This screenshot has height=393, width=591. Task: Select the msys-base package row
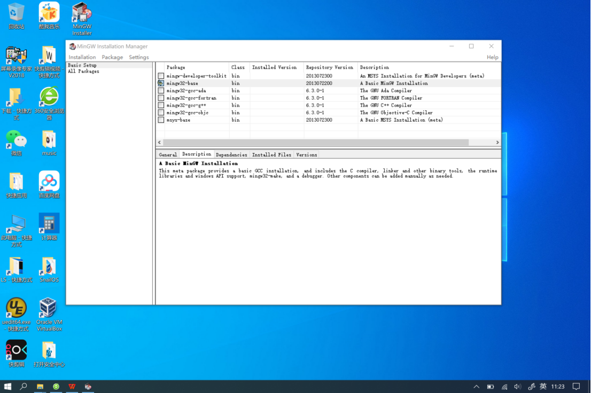(x=328, y=120)
